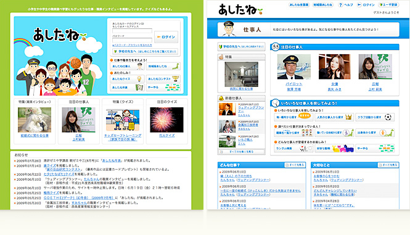The height and width of the screenshot is (235, 410).
Task: Click the pilot mascot icon beside 仕事人
Action: (229, 28)
